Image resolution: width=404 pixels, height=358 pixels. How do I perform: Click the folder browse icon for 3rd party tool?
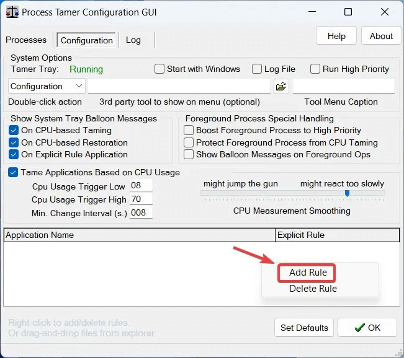(281, 87)
